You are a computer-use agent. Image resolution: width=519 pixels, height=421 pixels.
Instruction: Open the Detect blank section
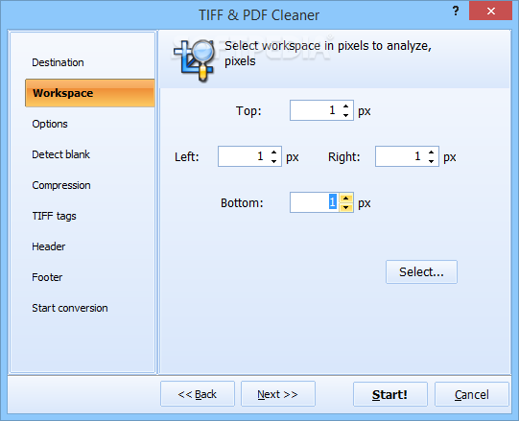(60, 154)
